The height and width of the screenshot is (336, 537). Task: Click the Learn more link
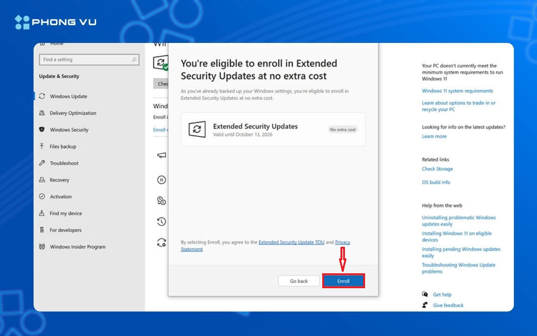(434, 136)
